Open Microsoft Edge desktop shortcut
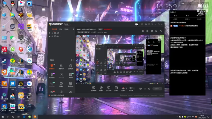 [x=12, y=86]
